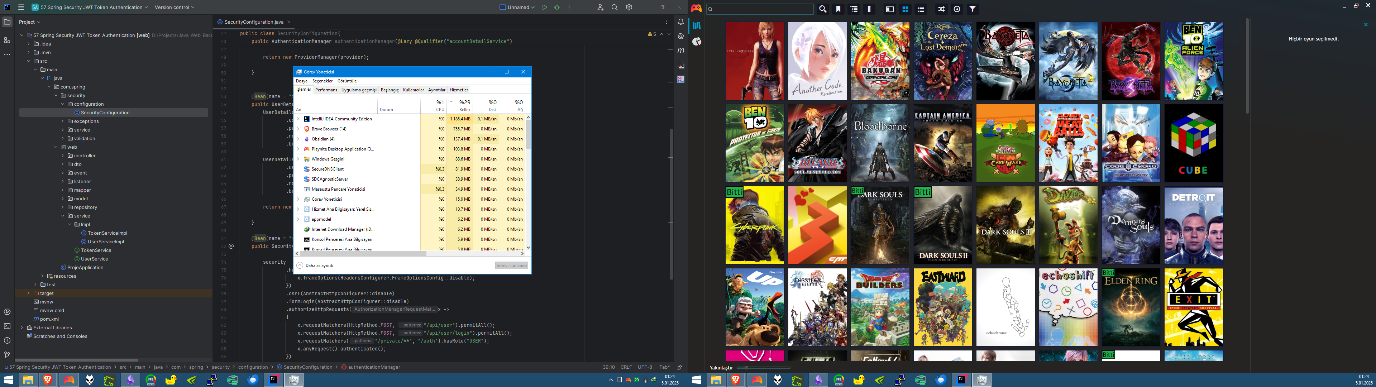Open IntelliJ Code With Me user icon
Screen dimensions: 1376x387
pos(601,8)
